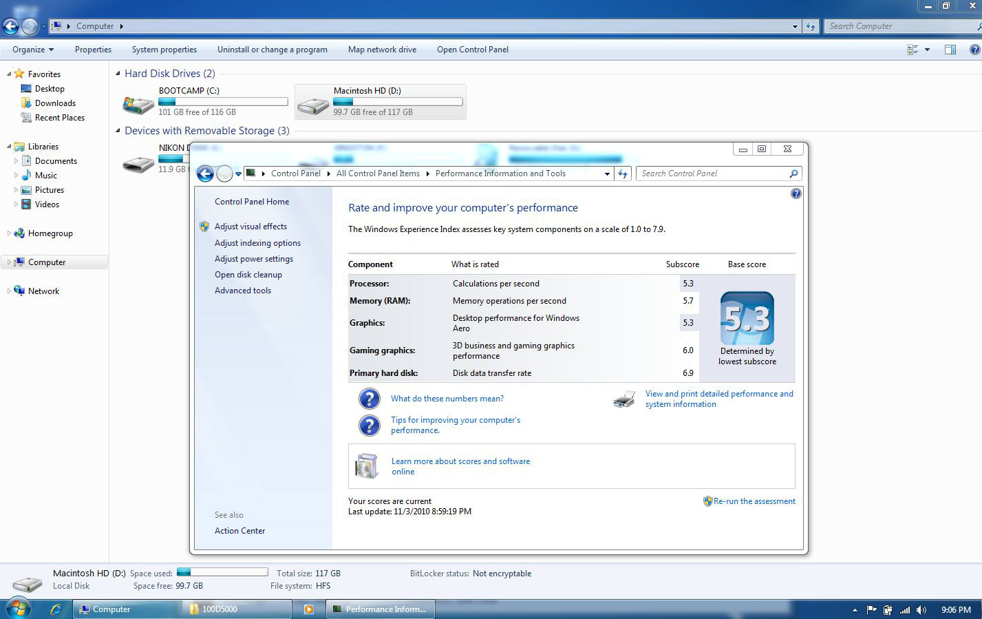Click Uninstall or change a program
This screenshot has width=982, height=619.
point(273,50)
